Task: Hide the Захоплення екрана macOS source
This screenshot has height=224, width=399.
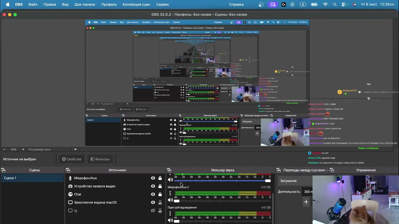Action: (x=153, y=202)
